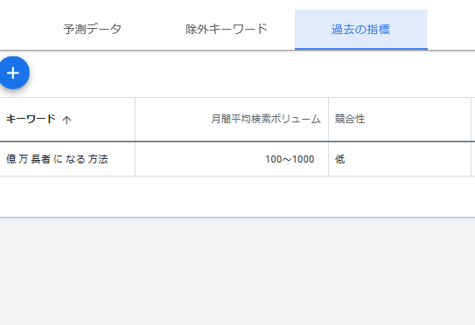The width and height of the screenshot is (475, 325).
Task: Toggle the ascending sort arrow beside キーワード
Action: point(66,120)
